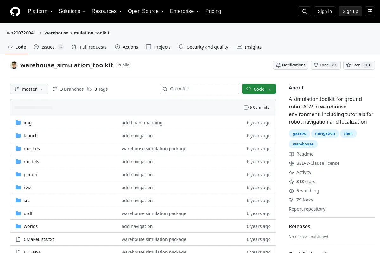Expand the Resources menu
The width and height of the screenshot is (380, 253).
[x=107, y=11]
